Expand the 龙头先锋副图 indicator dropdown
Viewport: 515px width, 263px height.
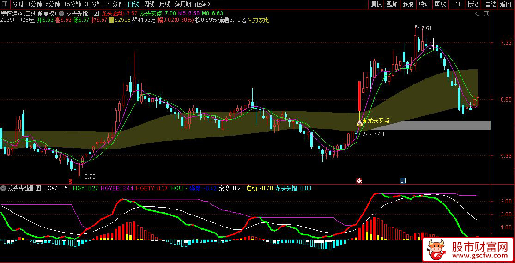4,188
